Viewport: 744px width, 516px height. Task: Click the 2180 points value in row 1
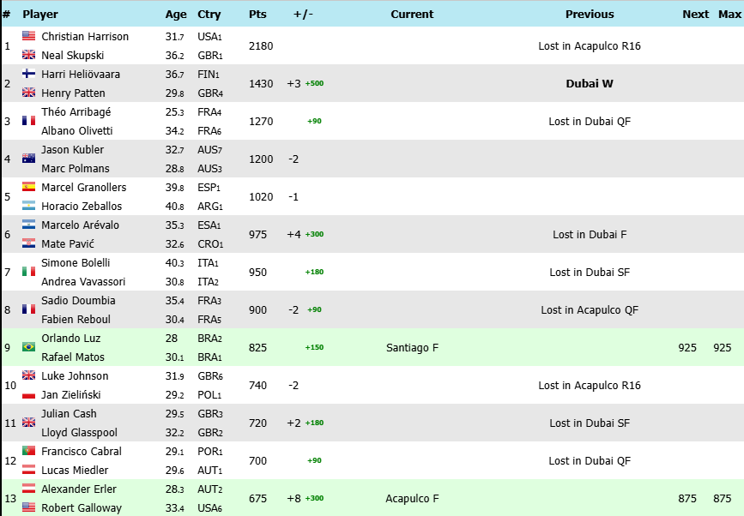tap(261, 46)
